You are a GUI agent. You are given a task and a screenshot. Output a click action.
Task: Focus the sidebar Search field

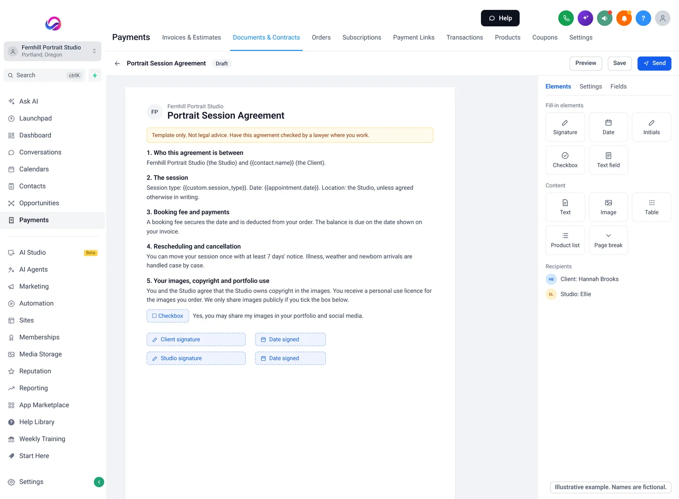coord(45,75)
